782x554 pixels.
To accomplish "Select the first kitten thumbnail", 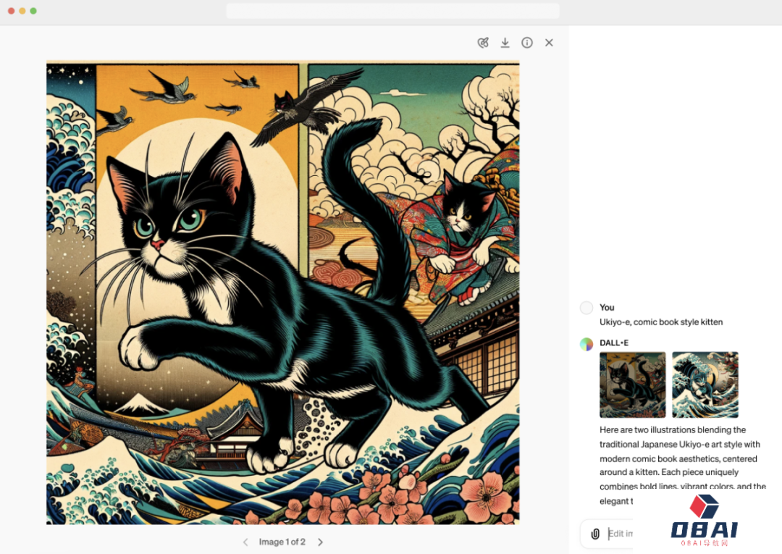I will click(x=632, y=385).
